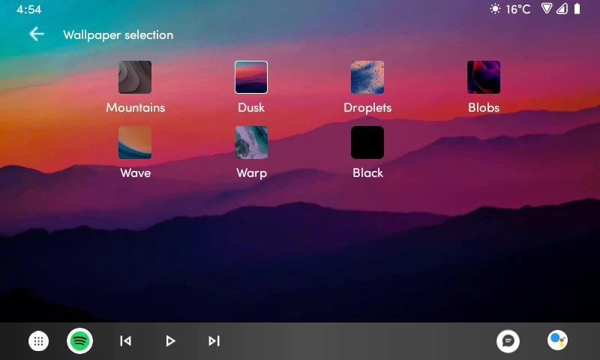Image resolution: width=600 pixels, height=360 pixels.
Task: Click the battery status icon
Action: 577,9
